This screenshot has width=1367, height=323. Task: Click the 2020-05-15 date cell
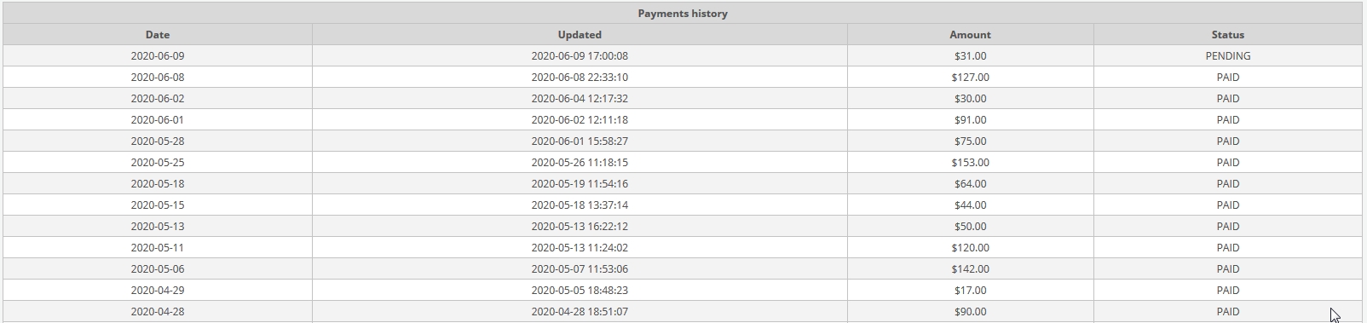158,205
